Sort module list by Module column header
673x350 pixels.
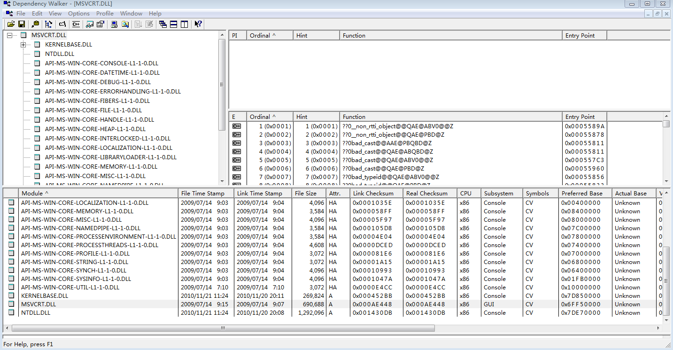tap(99, 194)
